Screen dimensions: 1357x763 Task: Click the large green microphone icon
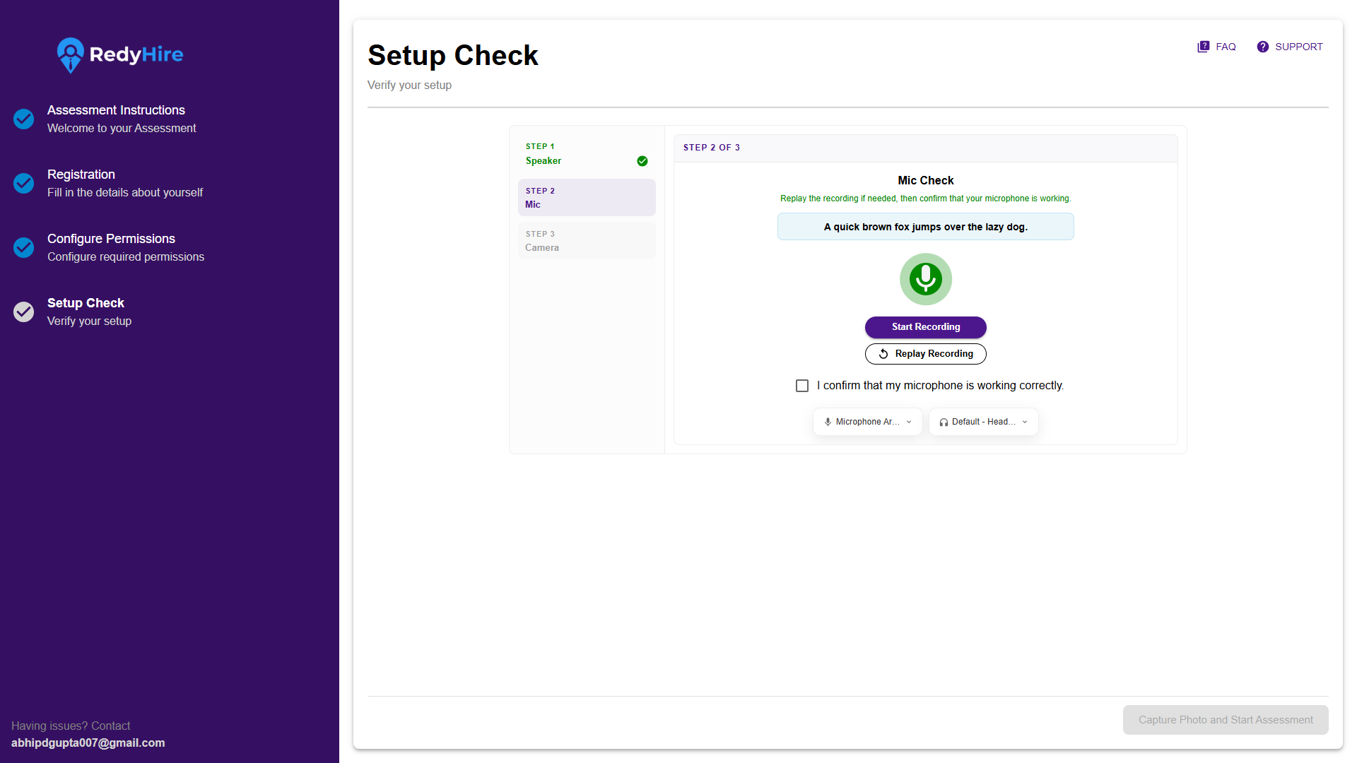pos(926,279)
